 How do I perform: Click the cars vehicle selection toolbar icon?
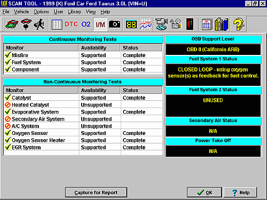tap(12, 24)
